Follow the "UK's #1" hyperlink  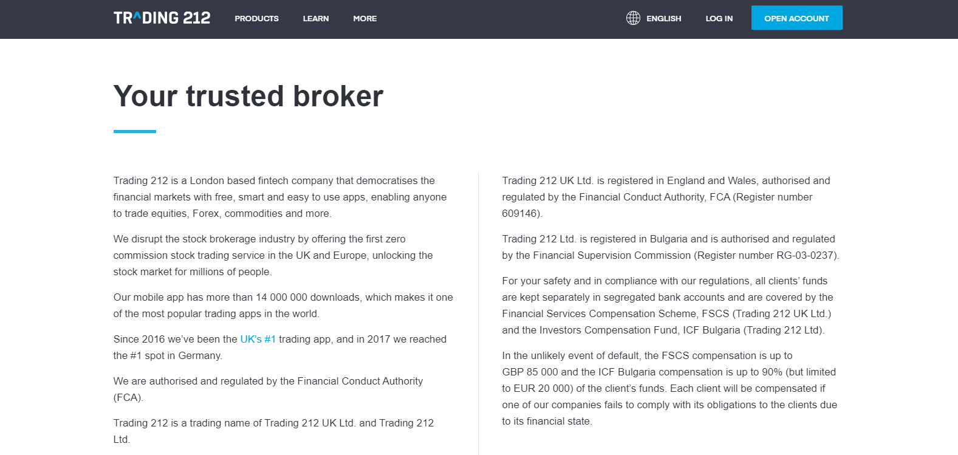click(x=258, y=339)
